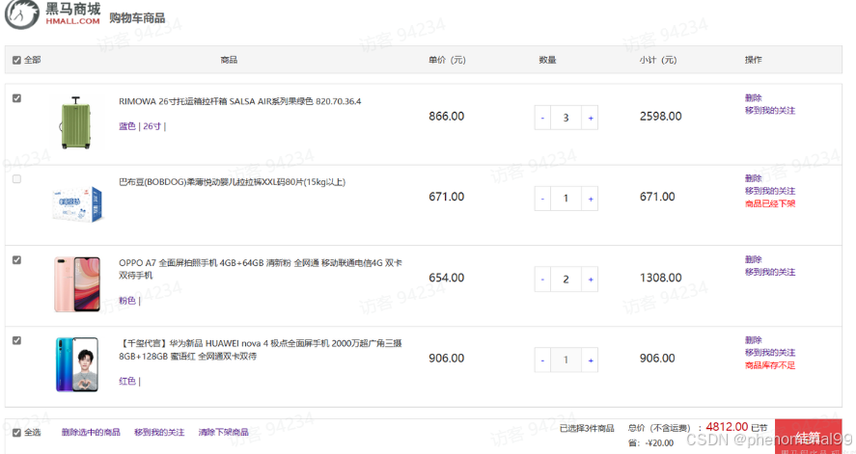The image size is (856, 454).
Task: Delete the RIMOWA suitcase via 删除
Action: coord(753,98)
